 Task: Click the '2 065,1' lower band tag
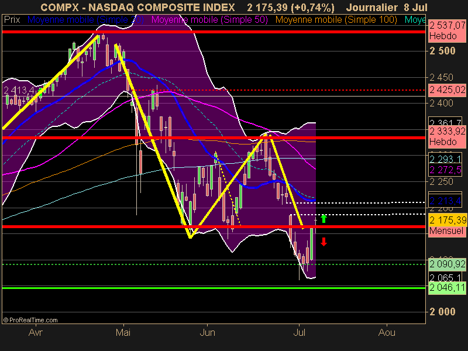pos(445,277)
